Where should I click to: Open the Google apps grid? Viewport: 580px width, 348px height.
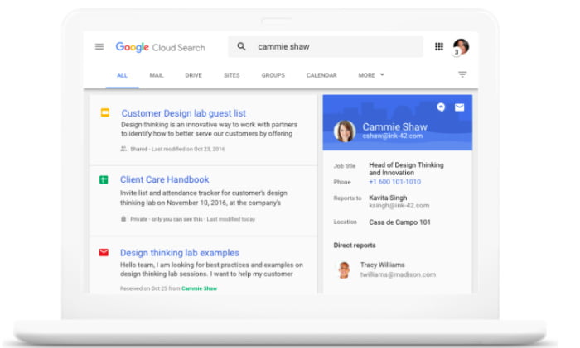tap(438, 46)
